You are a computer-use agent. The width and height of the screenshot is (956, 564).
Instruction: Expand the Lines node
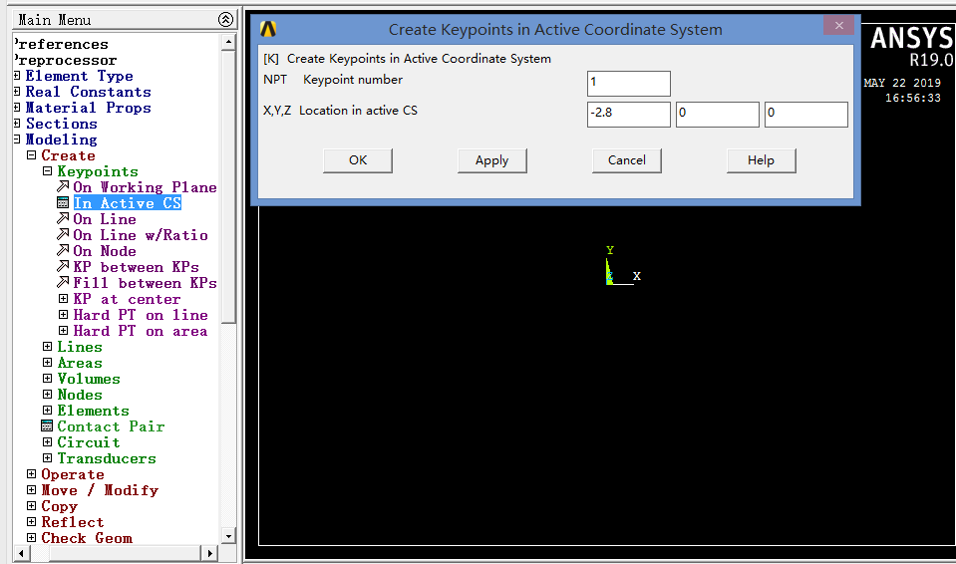(x=48, y=347)
